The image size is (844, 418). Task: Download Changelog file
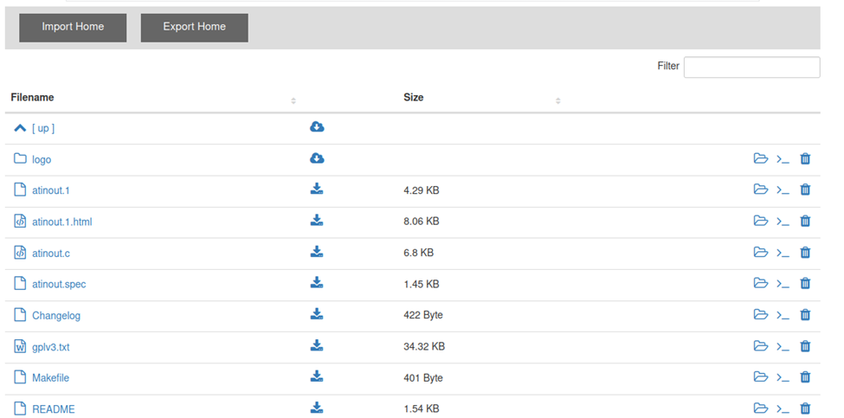(317, 313)
